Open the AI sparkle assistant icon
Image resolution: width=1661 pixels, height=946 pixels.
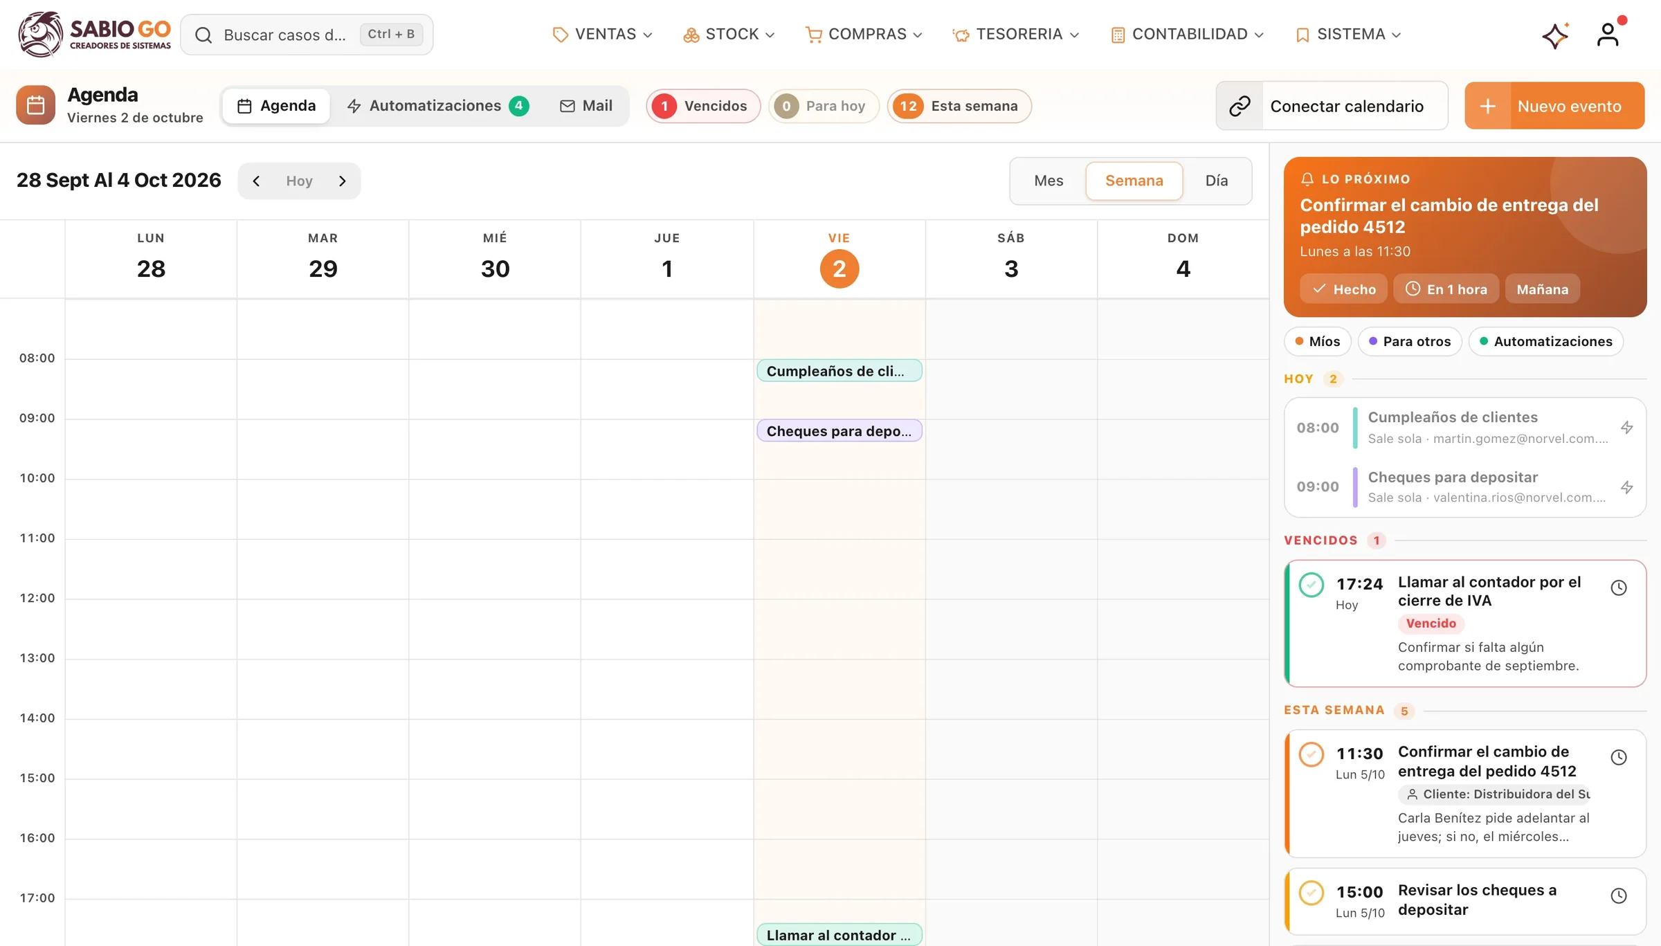(1555, 35)
